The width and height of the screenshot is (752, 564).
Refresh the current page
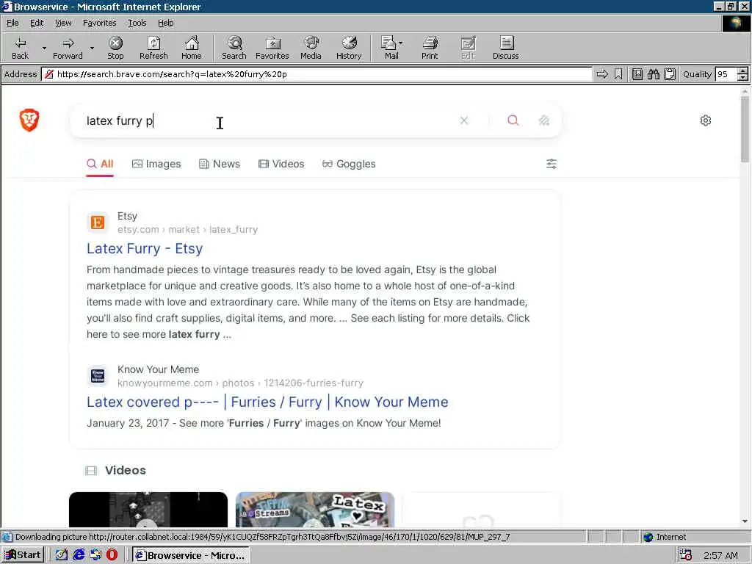153,48
